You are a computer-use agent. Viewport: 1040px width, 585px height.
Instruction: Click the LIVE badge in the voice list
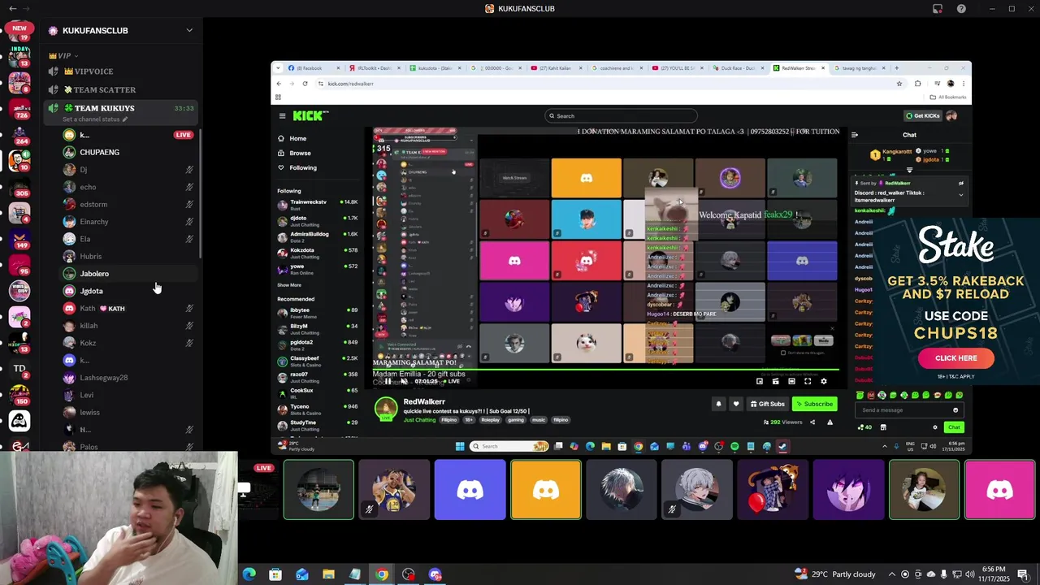184,135
